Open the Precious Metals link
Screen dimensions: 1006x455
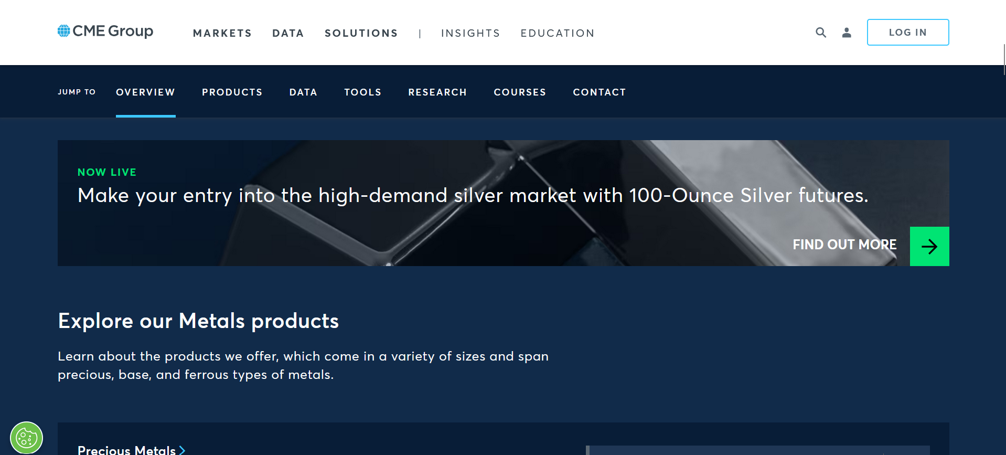(x=126, y=450)
